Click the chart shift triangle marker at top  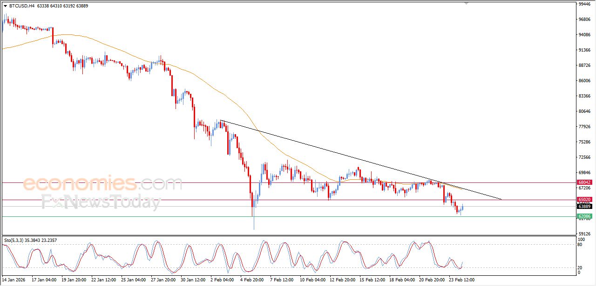click(466, 3)
